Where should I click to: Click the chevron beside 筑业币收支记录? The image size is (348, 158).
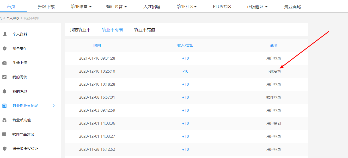click(x=54, y=106)
